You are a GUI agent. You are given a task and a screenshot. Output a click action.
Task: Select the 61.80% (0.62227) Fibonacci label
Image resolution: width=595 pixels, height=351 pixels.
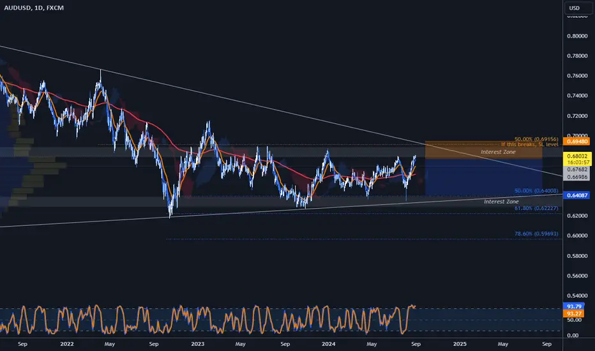click(x=536, y=208)
